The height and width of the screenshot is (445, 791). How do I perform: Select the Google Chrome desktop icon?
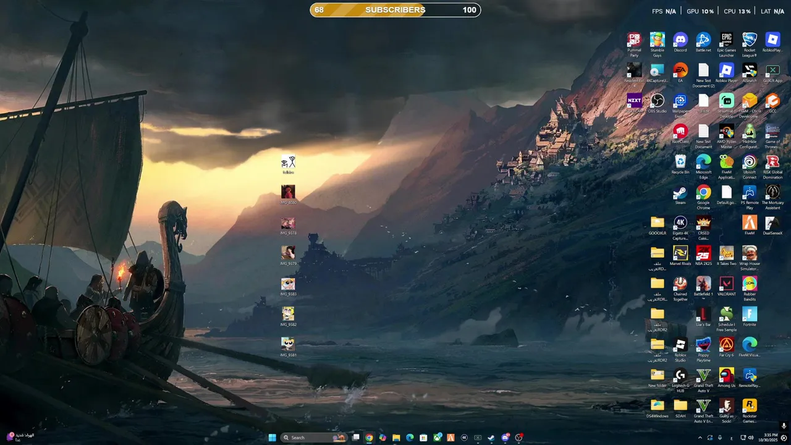coord(703,196)
